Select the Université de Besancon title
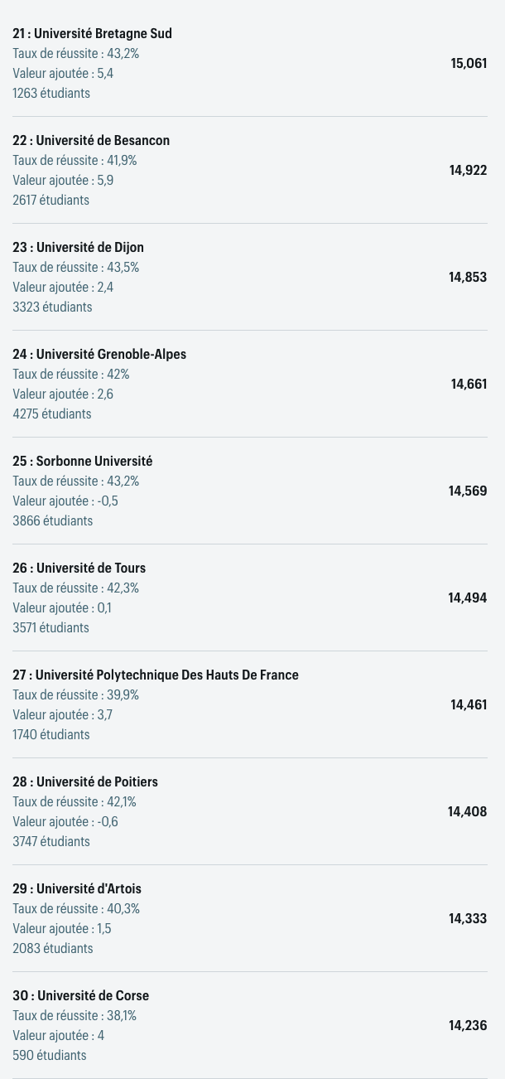Image resolution: width=505 pixels, height=1079 pixels. (x=91, y=141)
